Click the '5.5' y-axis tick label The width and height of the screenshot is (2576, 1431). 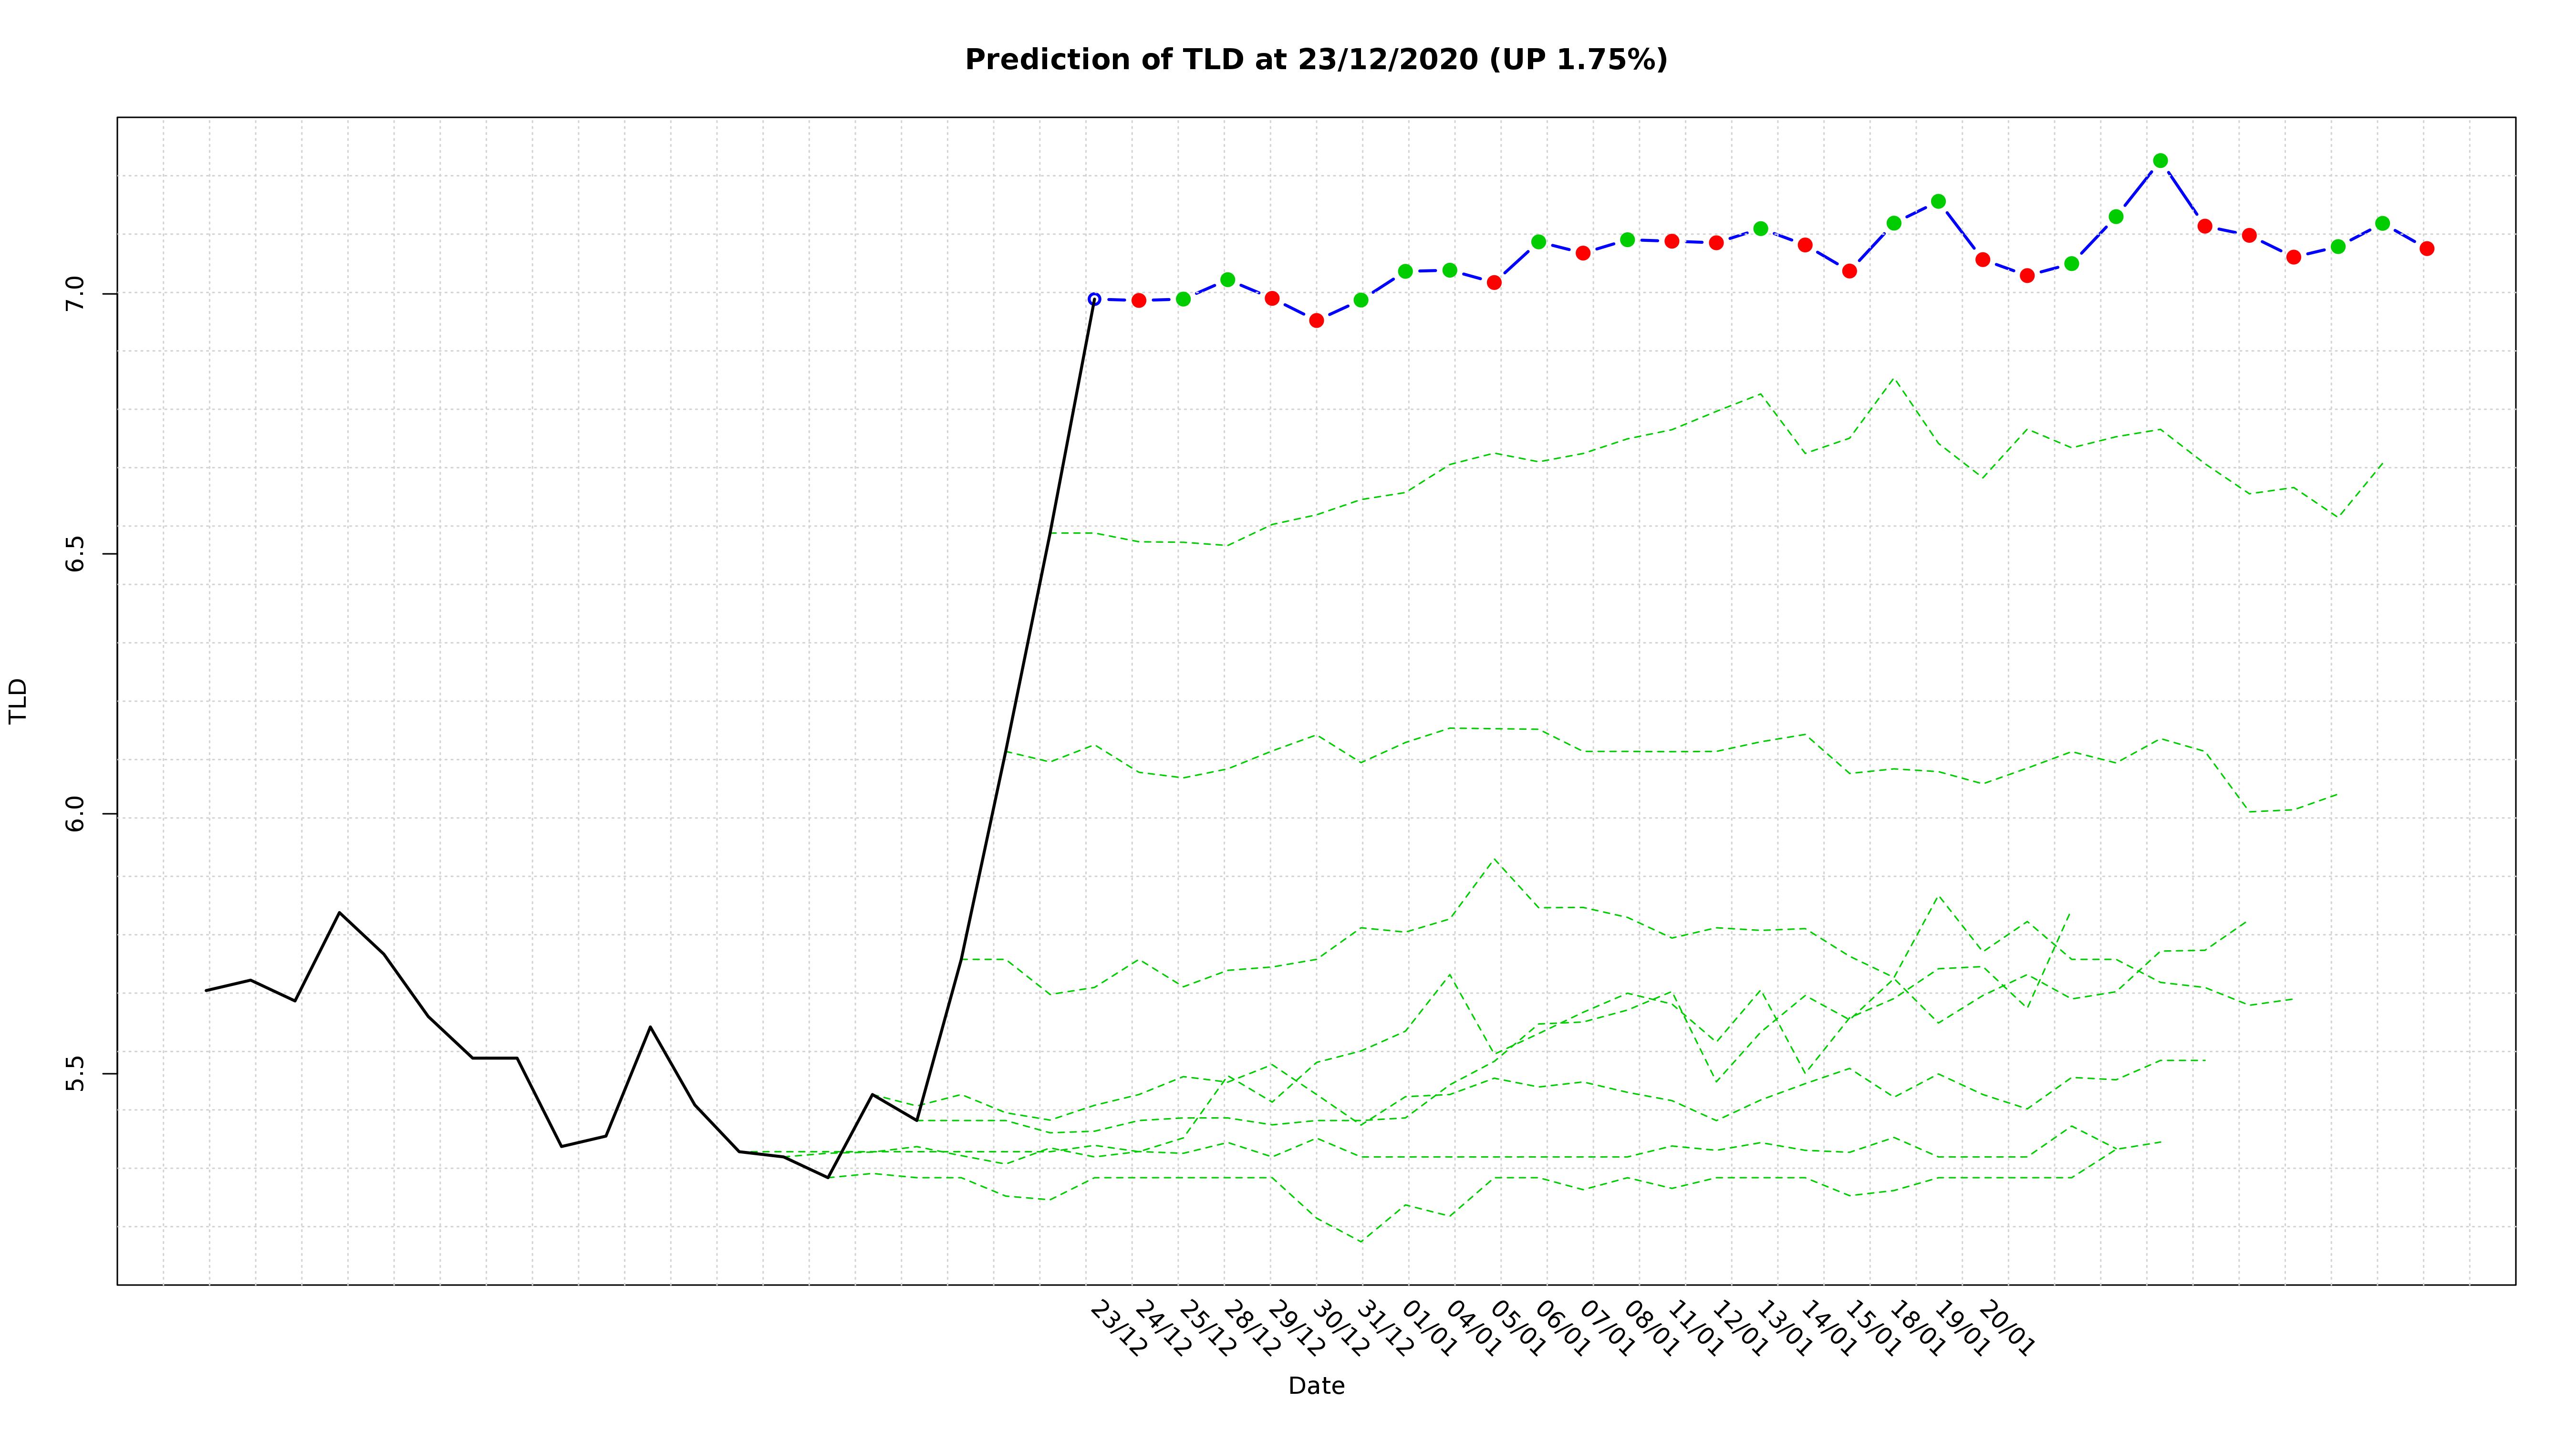coord(75,1074)
